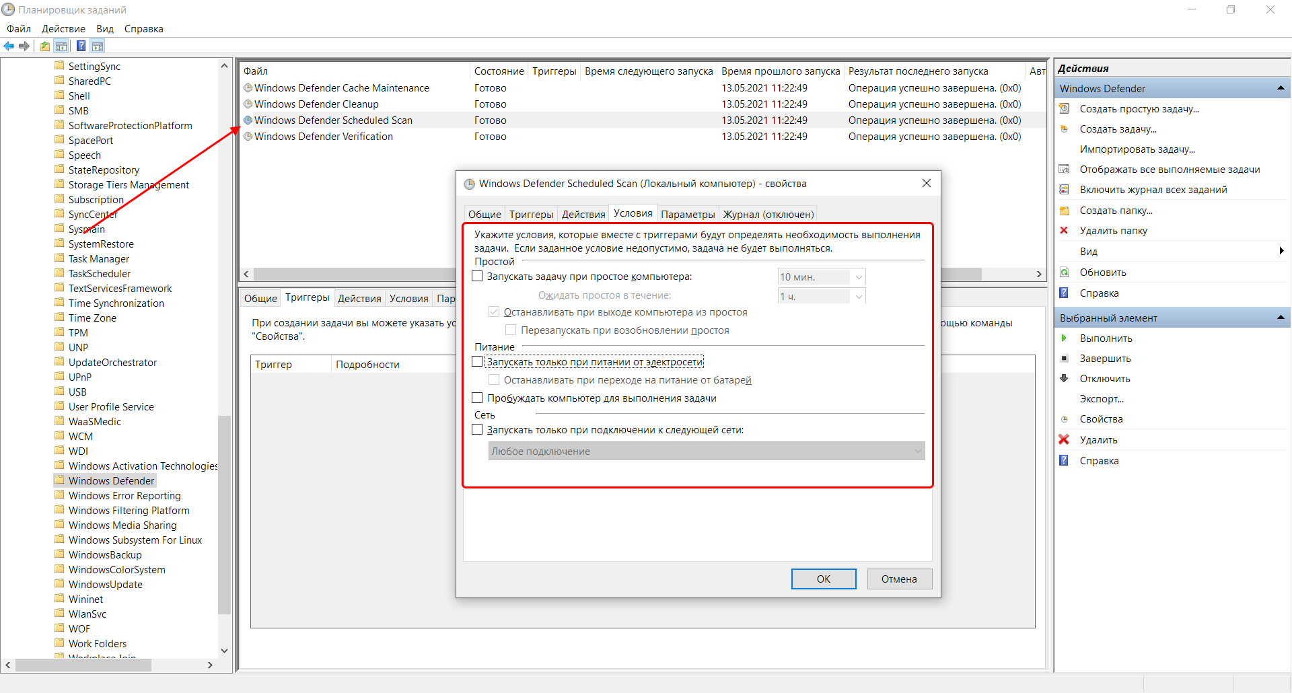This screenshot has width=1292, height=693.
Task: Click the 'Состояние' column header
Action: [499, 71]
